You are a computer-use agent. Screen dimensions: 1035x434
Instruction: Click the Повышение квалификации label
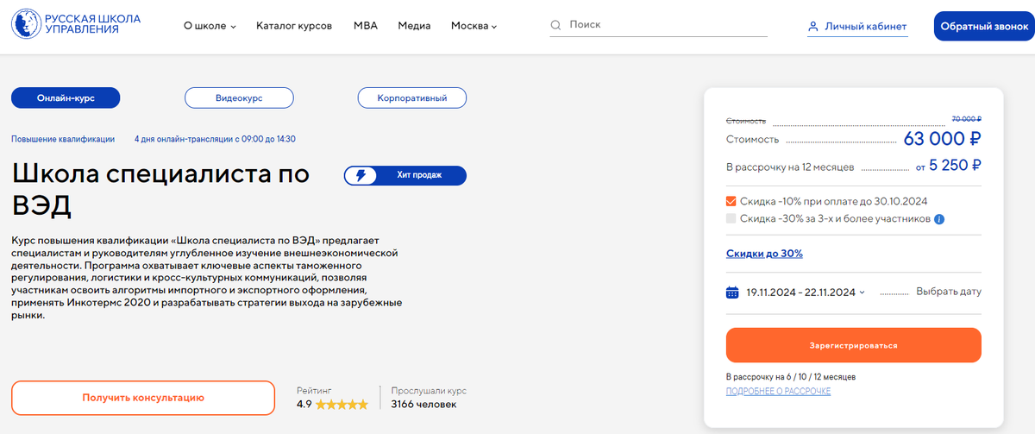tap(63, 138)
